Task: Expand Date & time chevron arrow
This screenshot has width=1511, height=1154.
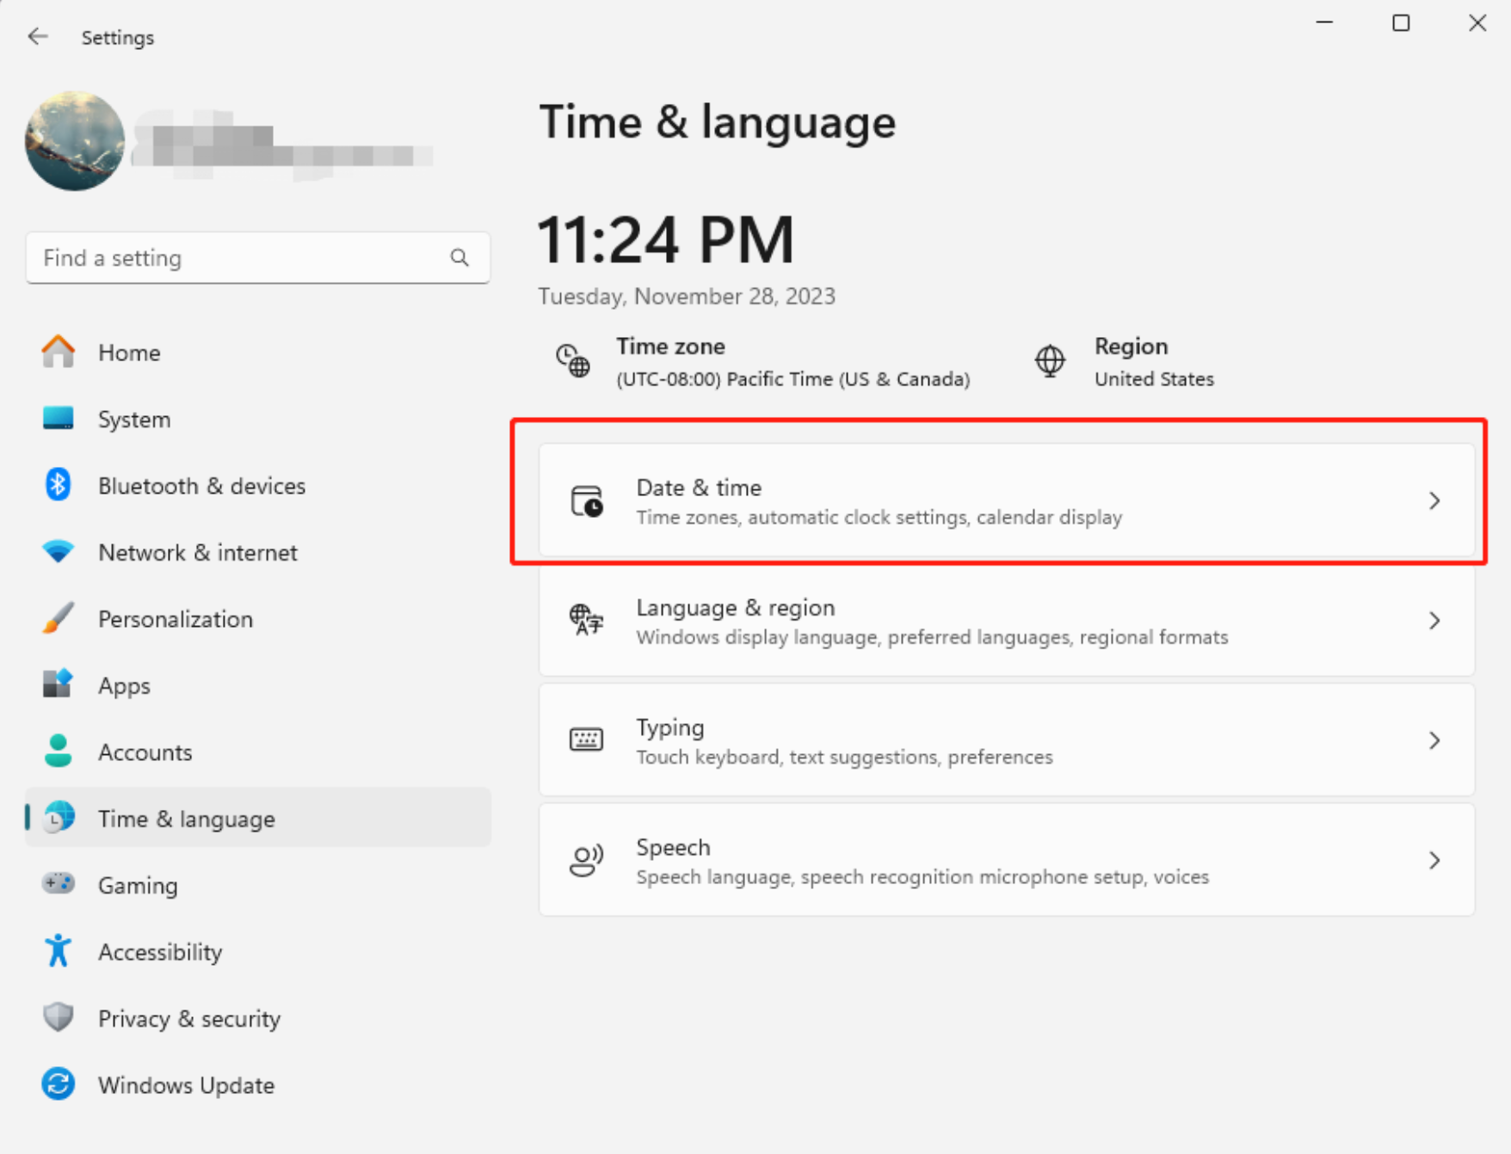Action: coord(1434,500)
